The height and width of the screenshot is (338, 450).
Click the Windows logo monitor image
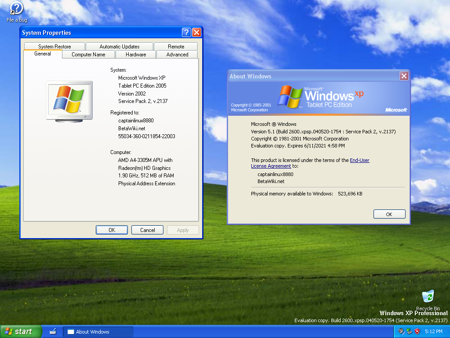click(69, 101)
